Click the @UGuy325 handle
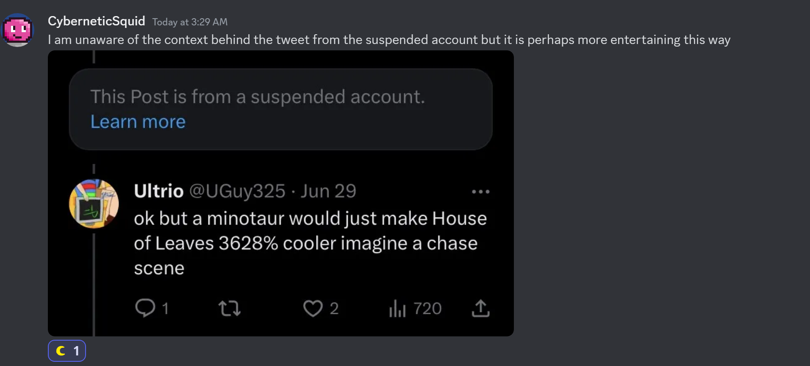Viewport: 810px width, 366px height. 237,191
